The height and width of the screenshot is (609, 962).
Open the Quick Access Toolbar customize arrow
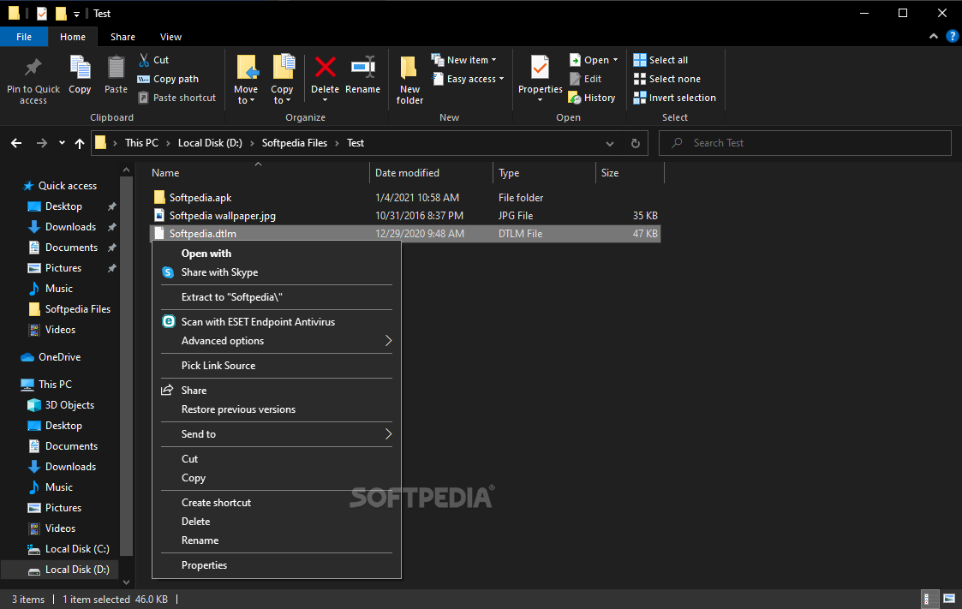coord(77,14)
